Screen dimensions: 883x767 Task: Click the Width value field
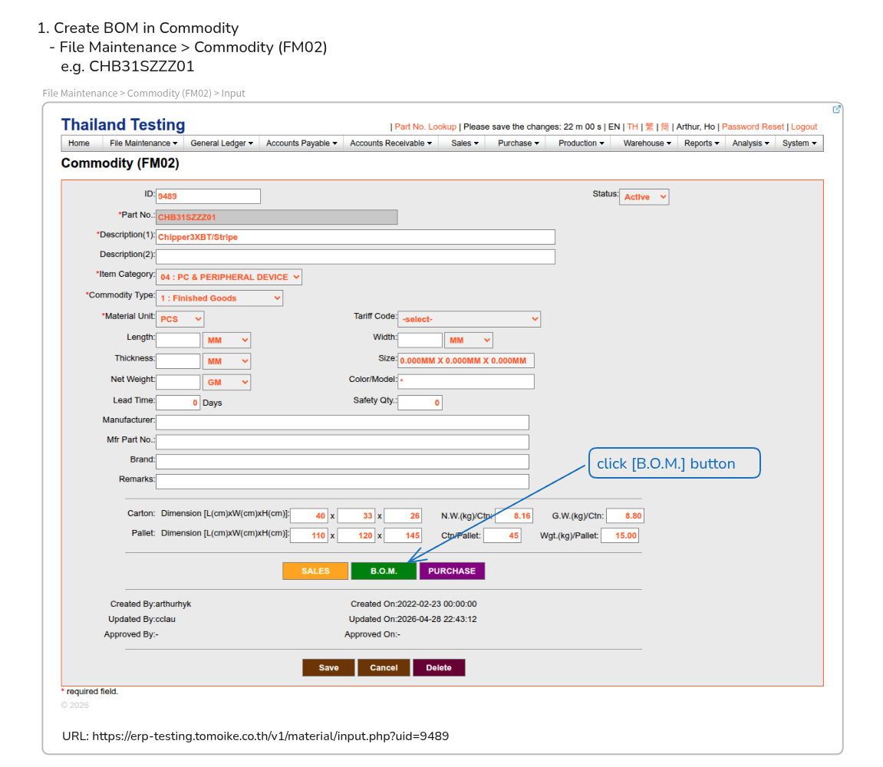420,340
